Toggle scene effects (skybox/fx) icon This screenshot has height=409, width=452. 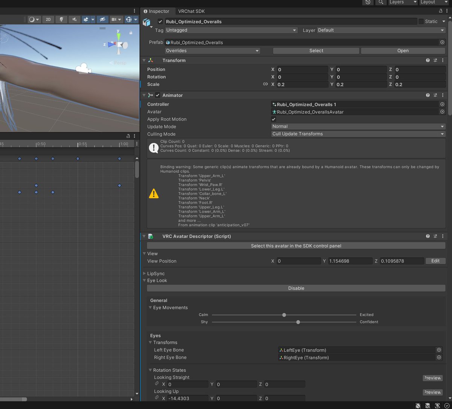pos(86,20)
